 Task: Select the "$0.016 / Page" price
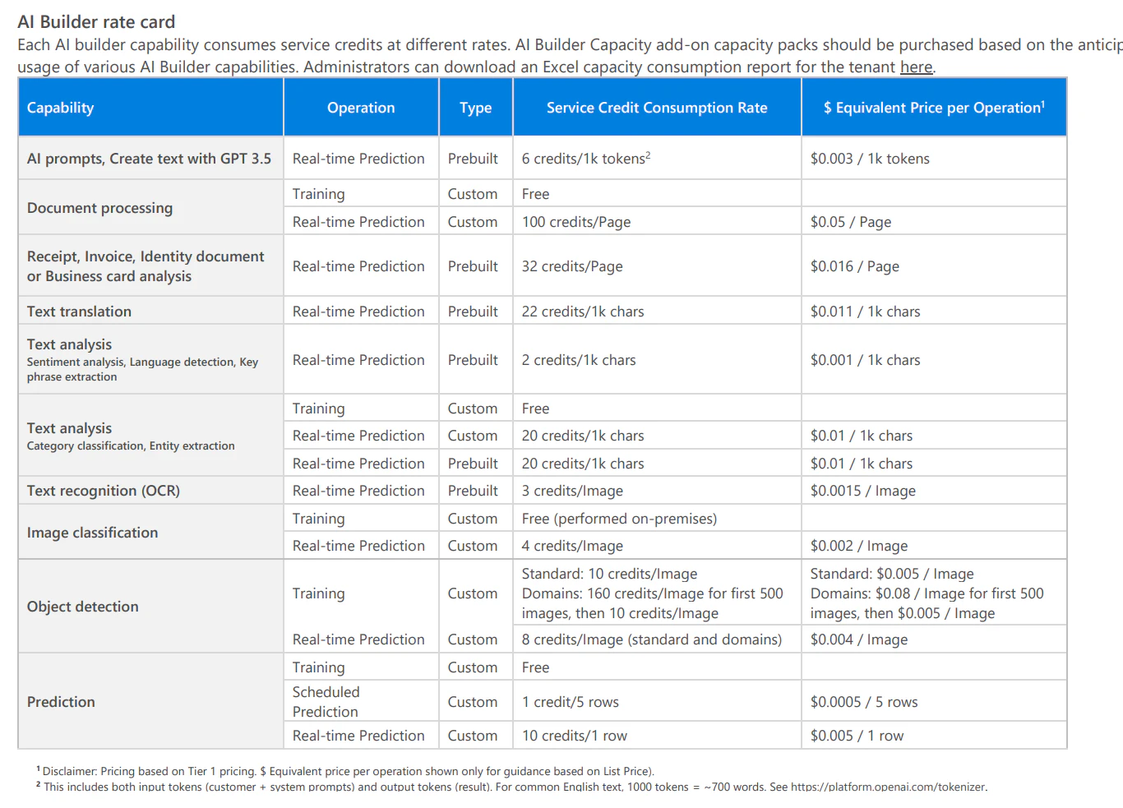855,266
